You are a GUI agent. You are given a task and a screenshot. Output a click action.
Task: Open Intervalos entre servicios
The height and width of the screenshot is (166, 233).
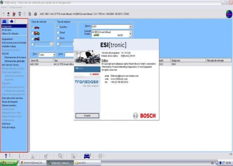tap(12, 98)
